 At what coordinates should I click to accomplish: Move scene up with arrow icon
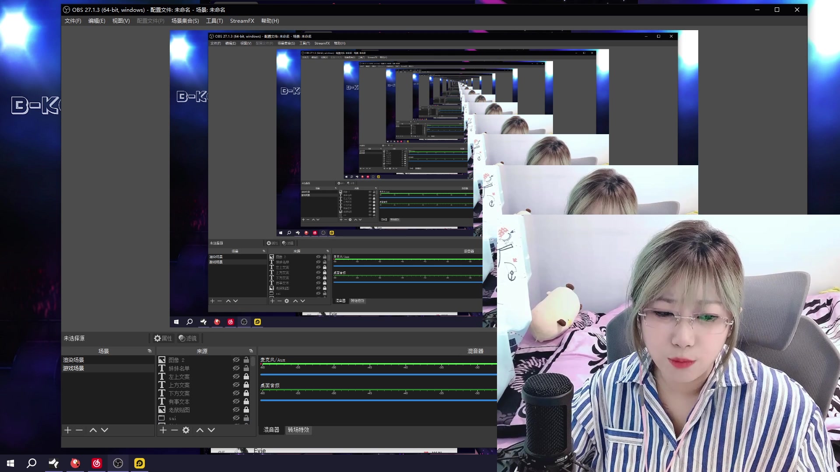(x=93, y=430)
